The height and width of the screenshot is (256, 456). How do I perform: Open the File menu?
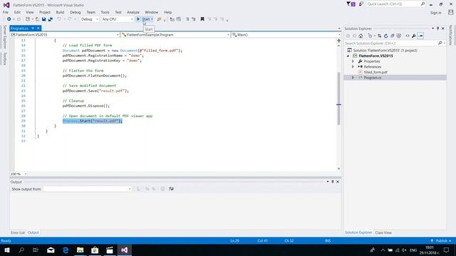[x=6, y=12]
